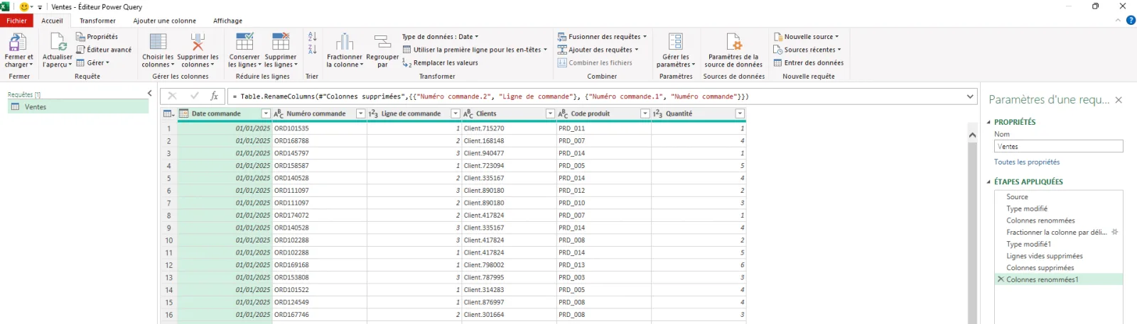Switch to Ajouter une colonne tab

pos(164,21)
